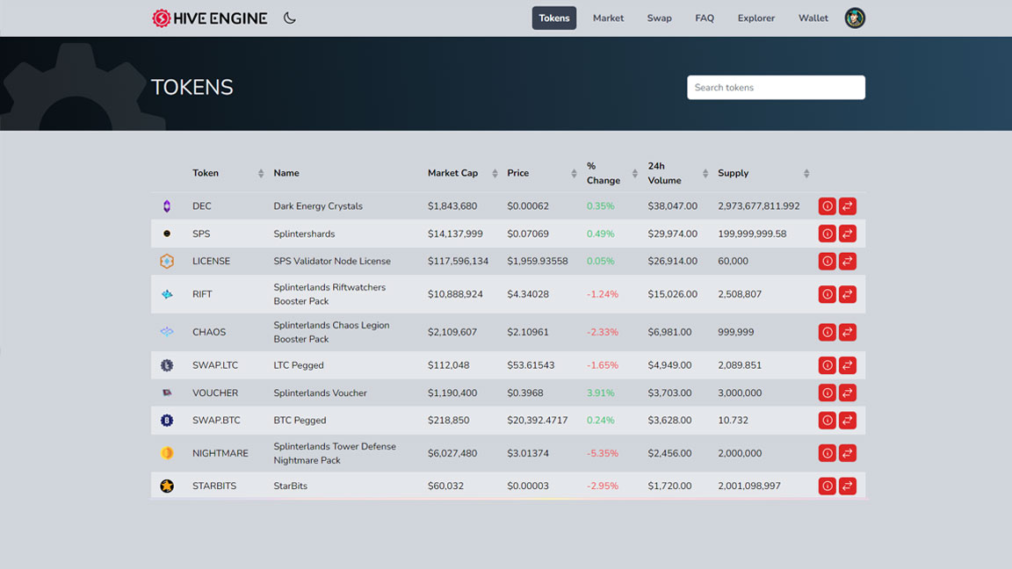Screen dimensions: 1012x569
Task: Open the FAQ page
Action: tap(705, 18)
